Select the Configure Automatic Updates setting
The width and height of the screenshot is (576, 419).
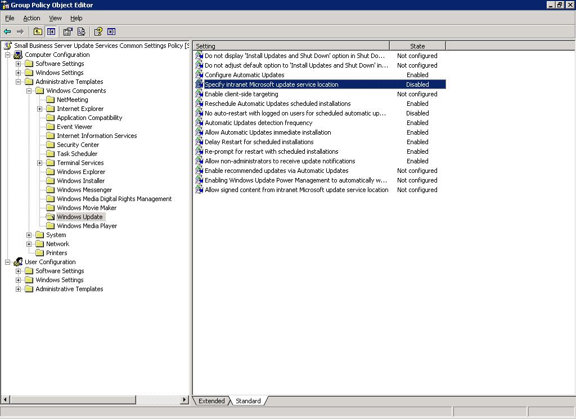[x=244, y=75]
